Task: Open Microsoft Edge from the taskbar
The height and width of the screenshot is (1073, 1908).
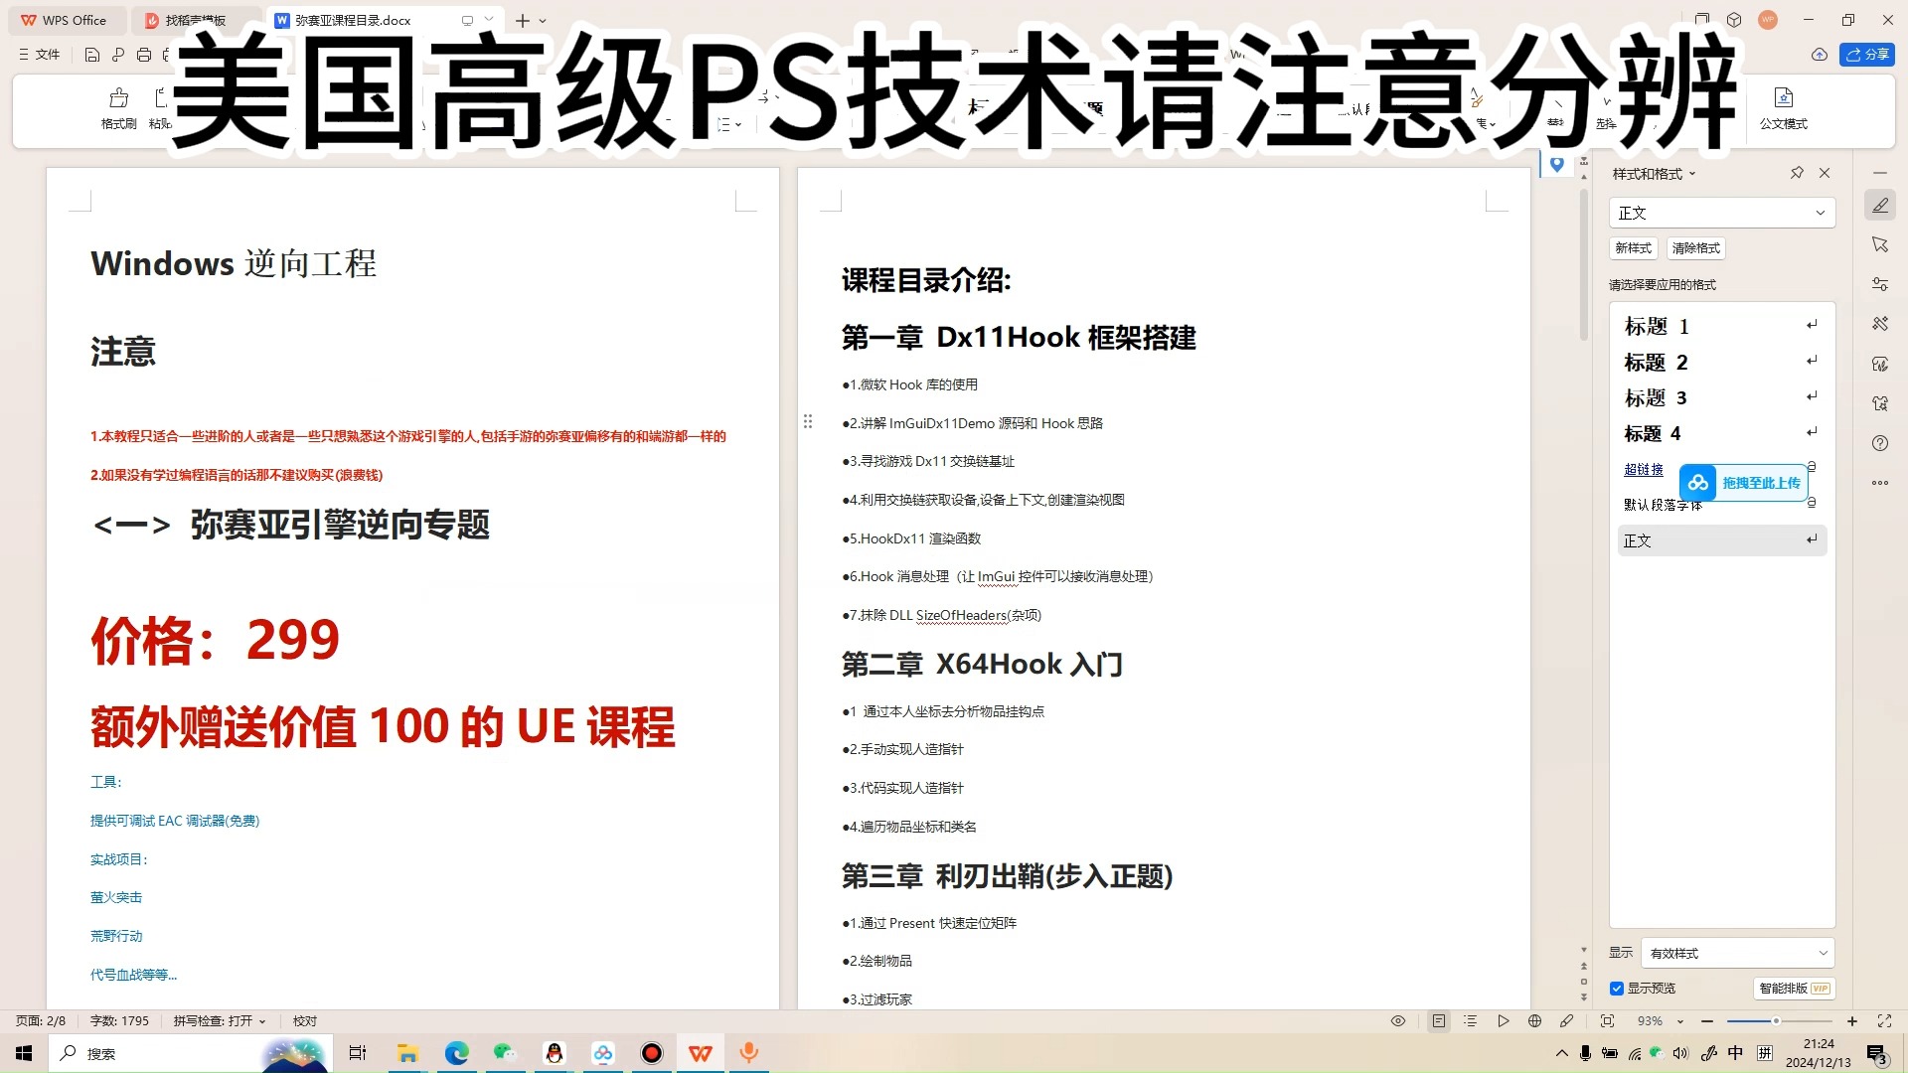Action: tap(456, 1053)
